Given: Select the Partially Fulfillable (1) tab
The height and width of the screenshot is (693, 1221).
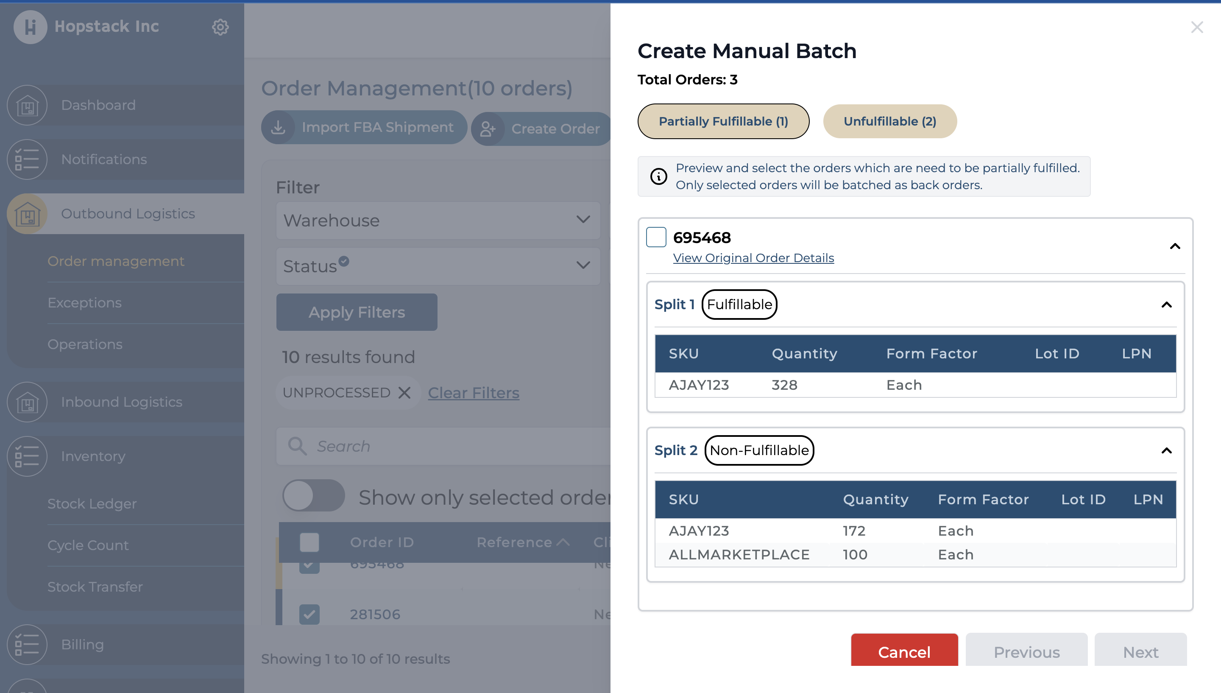Looking at the screenshot, I should (723, 121).
